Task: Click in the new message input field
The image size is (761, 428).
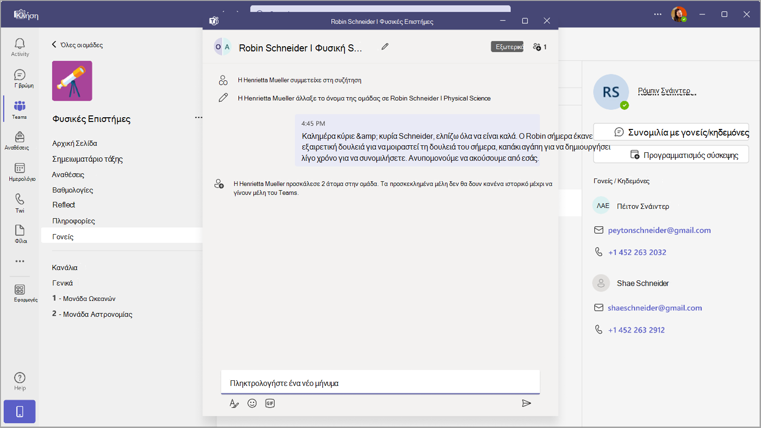Action: [x=380, y=382]
